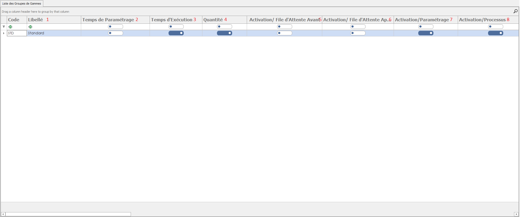Click the search magnifier icon

coord(515,11)
